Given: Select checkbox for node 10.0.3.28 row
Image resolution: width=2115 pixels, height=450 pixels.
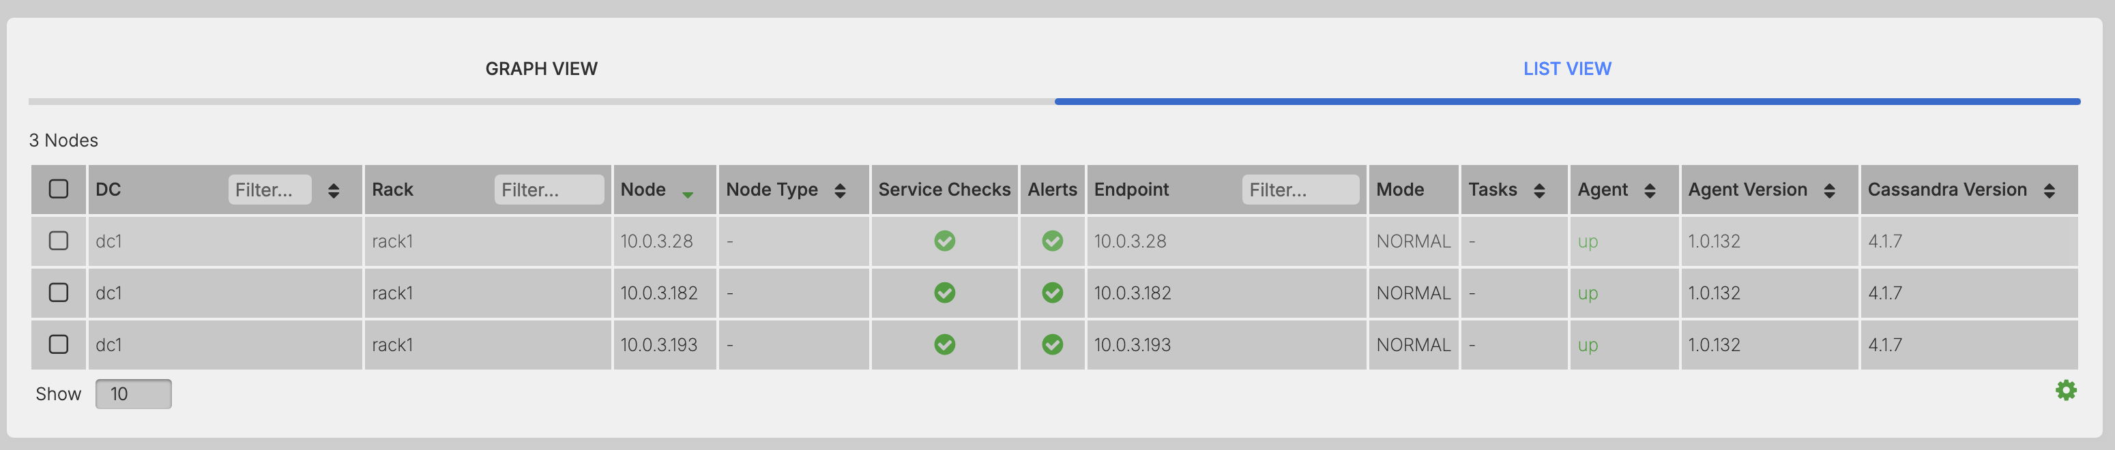Looking at the screenshot, I should coord(58,241).
